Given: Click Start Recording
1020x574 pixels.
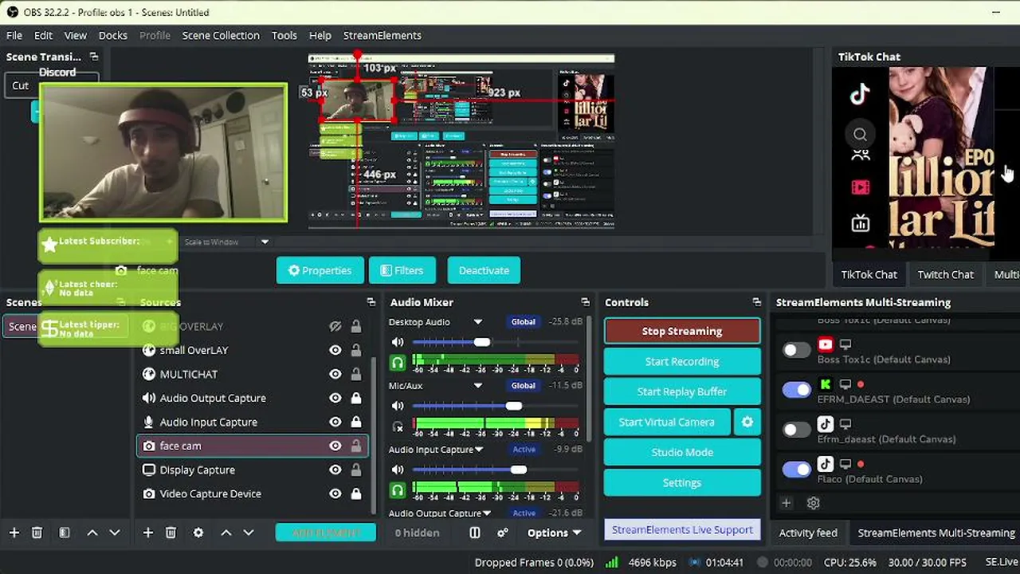Looking at the screenshot, I should 682,361.
